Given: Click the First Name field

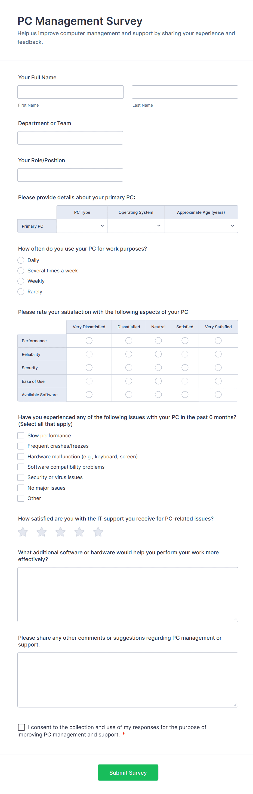Looking at the screenshot, I should pos(70,92).
